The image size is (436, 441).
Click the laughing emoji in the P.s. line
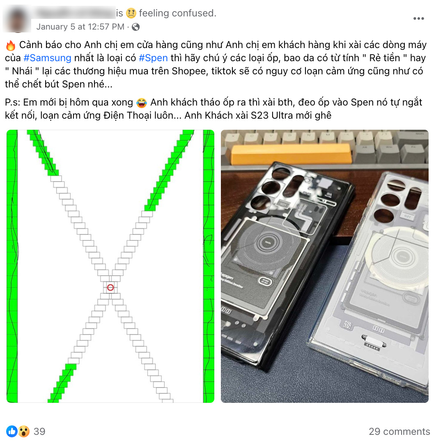(x=141, y=103)
